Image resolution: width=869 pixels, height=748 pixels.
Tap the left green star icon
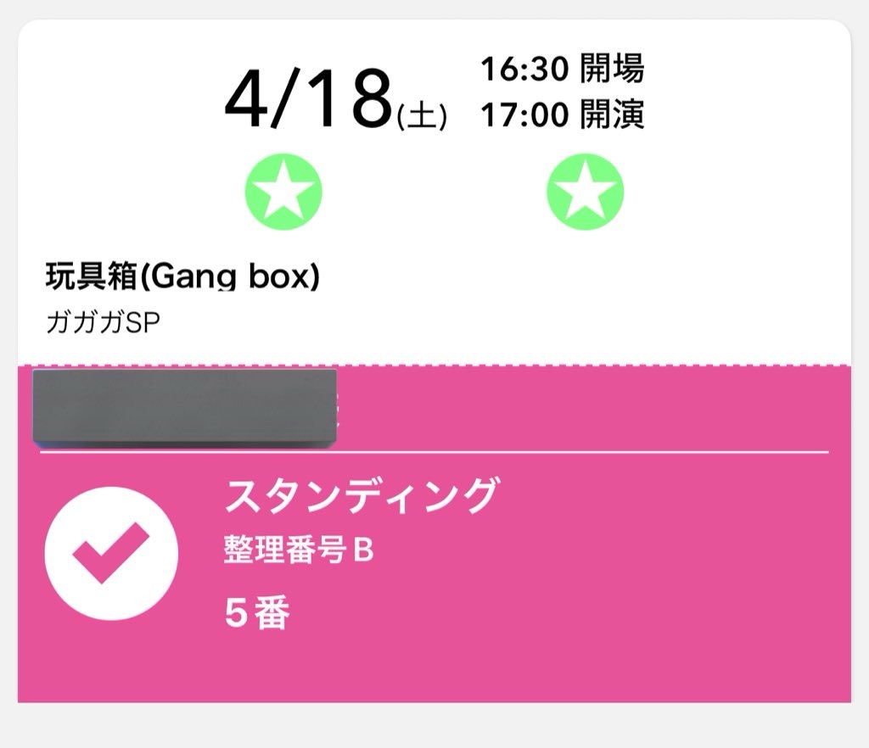click(283, 193)
